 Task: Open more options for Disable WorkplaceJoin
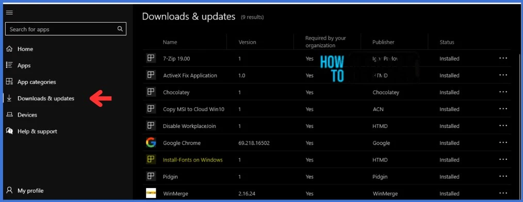[x=503, y=126]
